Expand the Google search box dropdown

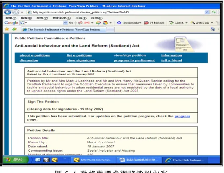65,22
